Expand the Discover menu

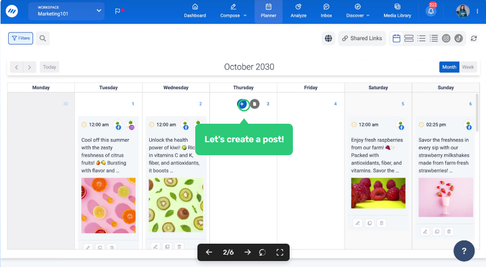click(x=357, y=11)
